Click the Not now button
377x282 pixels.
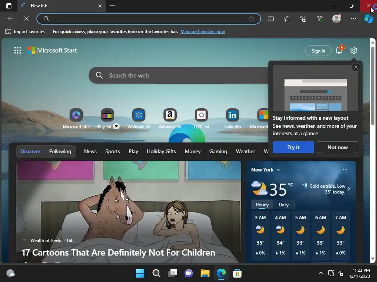[338, 147]
